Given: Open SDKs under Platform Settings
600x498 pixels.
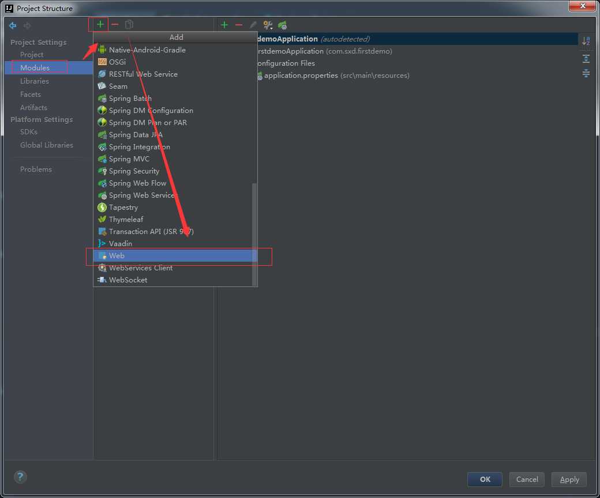Looking at the screenshot, I should click(29, 132).
